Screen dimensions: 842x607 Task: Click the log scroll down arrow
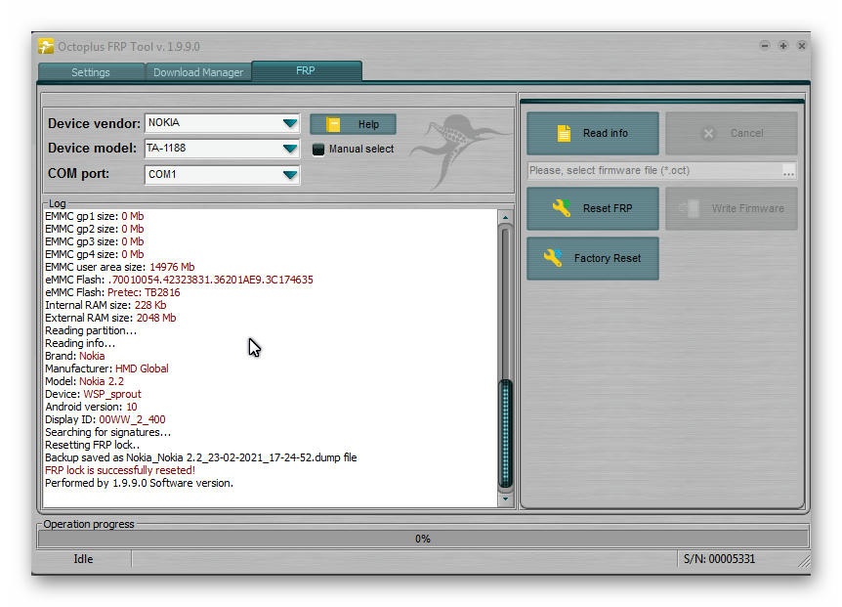505,499
